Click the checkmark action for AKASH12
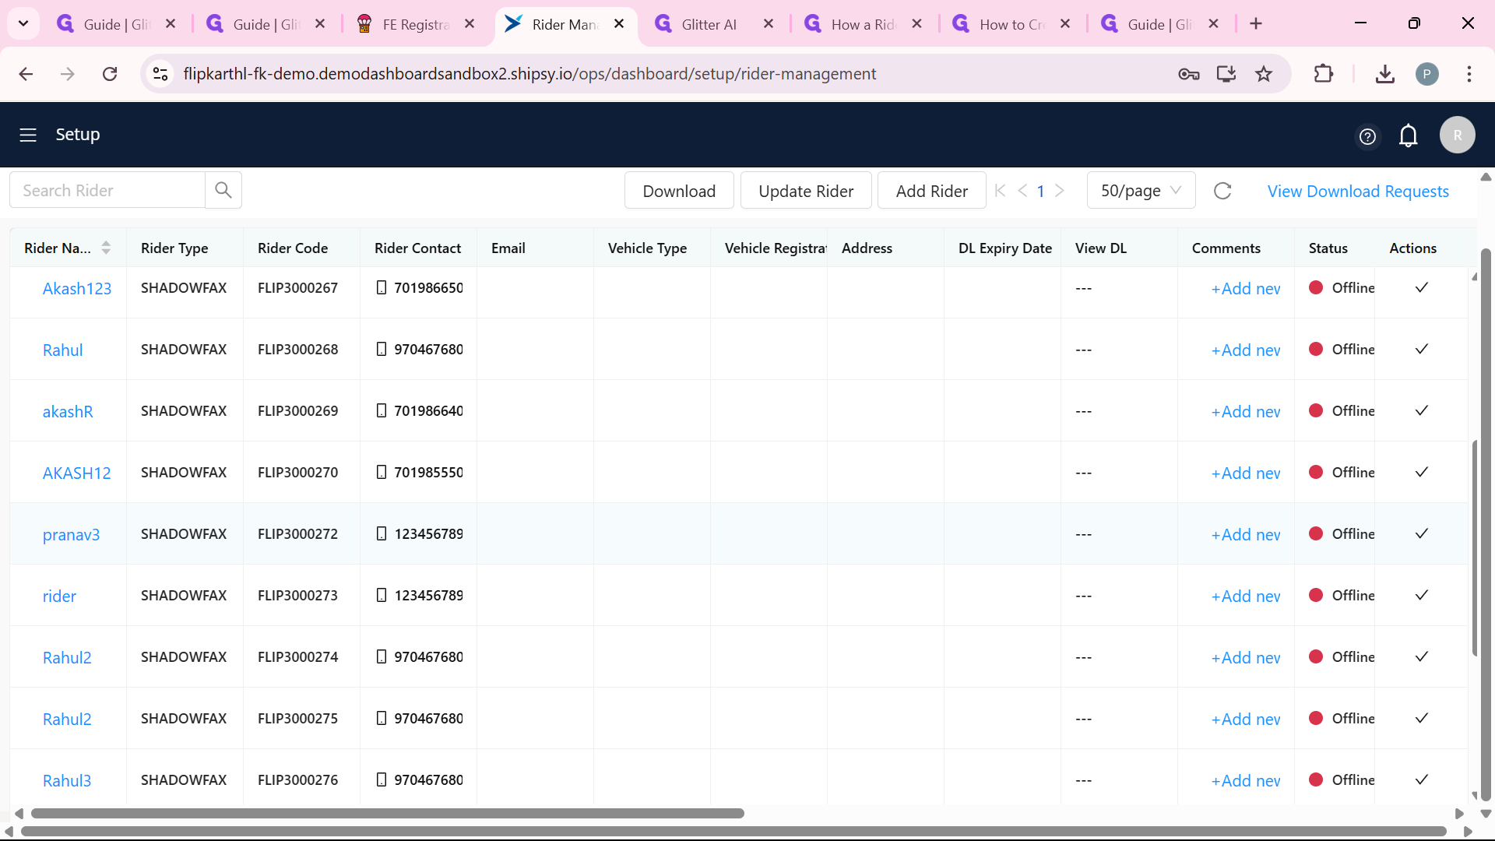This screenshot has width=1495, height=841. 1422,472
